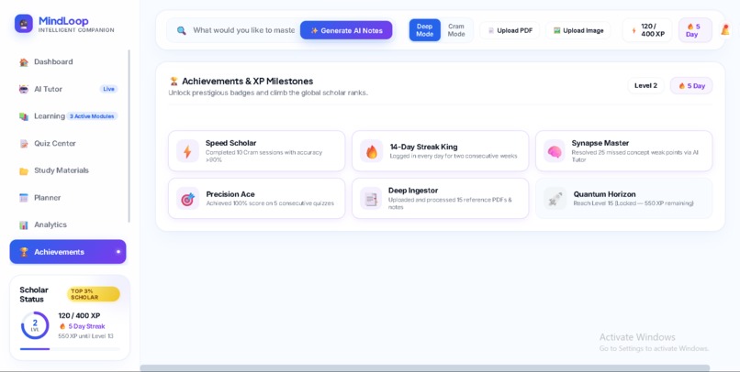Open the AI Tutor section
The width and height of the screenshot is (740, 372).
click(68, 89)
